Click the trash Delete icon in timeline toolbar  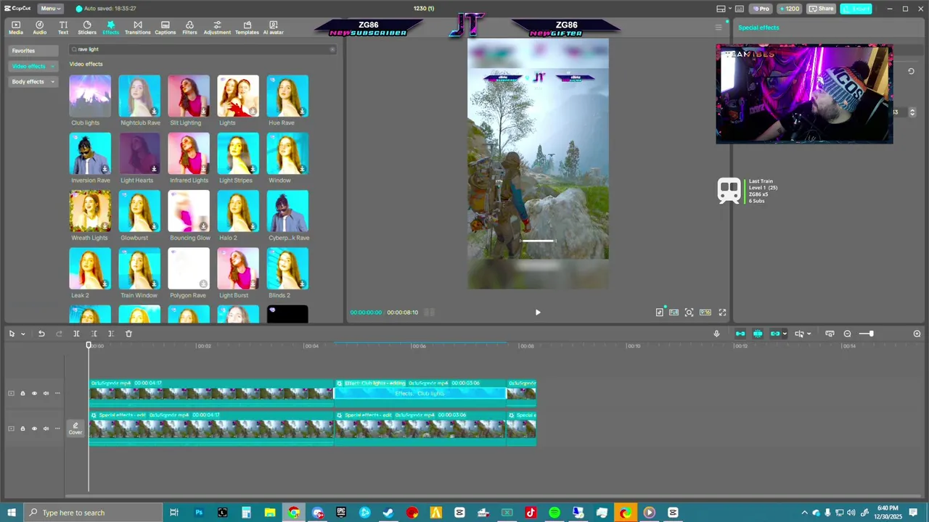pos(128,333)
